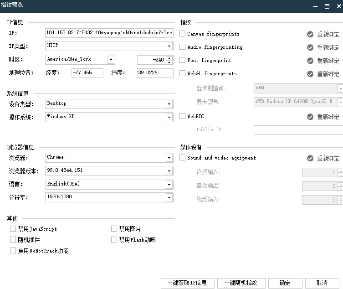Open the IP类型 HTTP dropdown
343x289 pixels.
tap(169, 46)
